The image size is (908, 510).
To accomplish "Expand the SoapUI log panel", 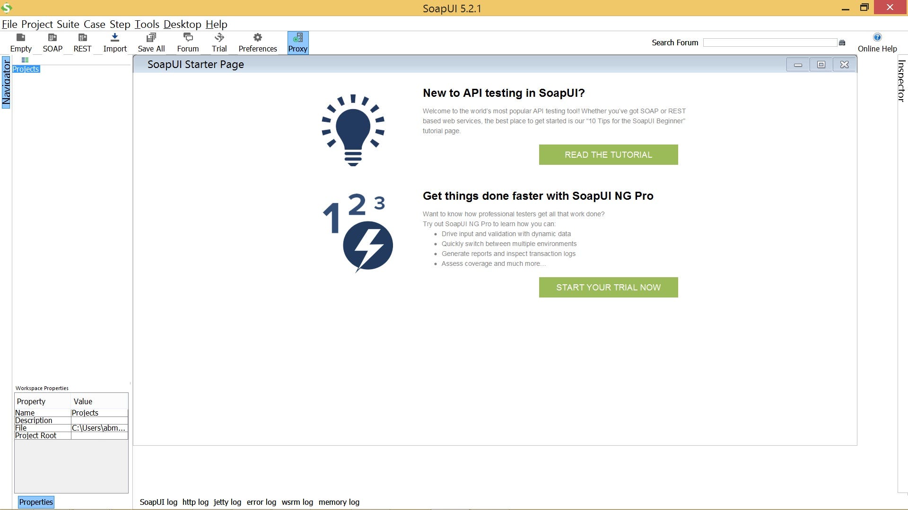I will [x=158, y=502].
